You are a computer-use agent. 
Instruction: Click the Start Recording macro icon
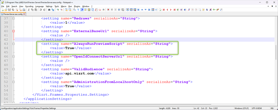(x=108, y=10)
